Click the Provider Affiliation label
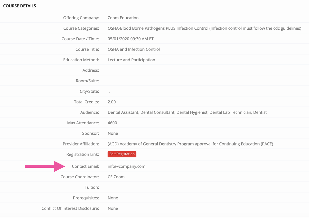This screenshot has height=218, width=311. [81, 144]
